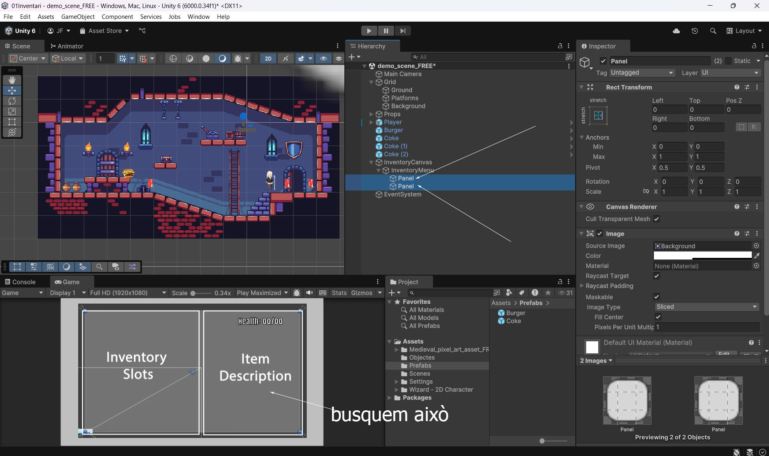Select the Rect tool in Scene toolbar
This screenshot has width=769, height=456.
pyautogui.click(x=12, y=122)
